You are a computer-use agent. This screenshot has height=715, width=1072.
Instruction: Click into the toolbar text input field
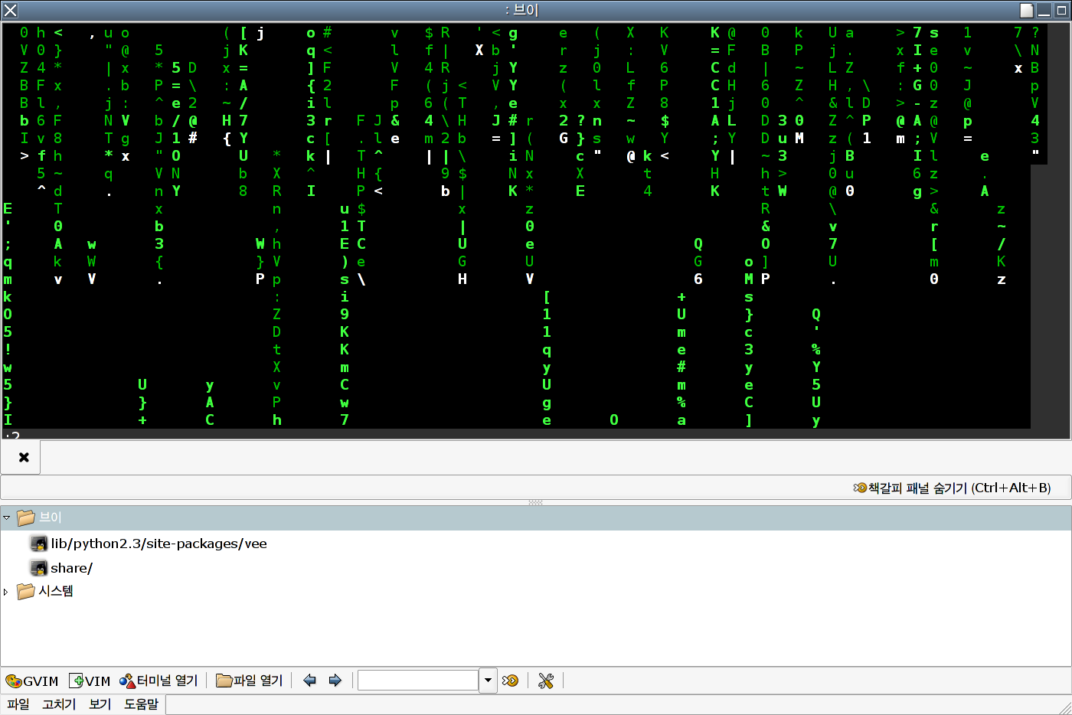[x=418, y=680]
